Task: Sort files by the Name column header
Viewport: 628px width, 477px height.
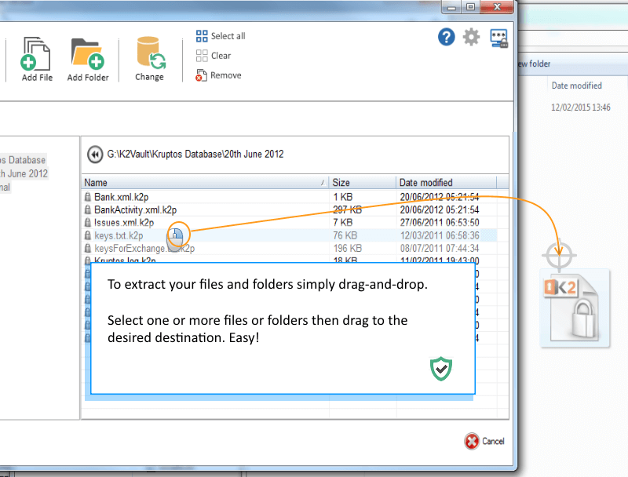Action: (204, 183)
